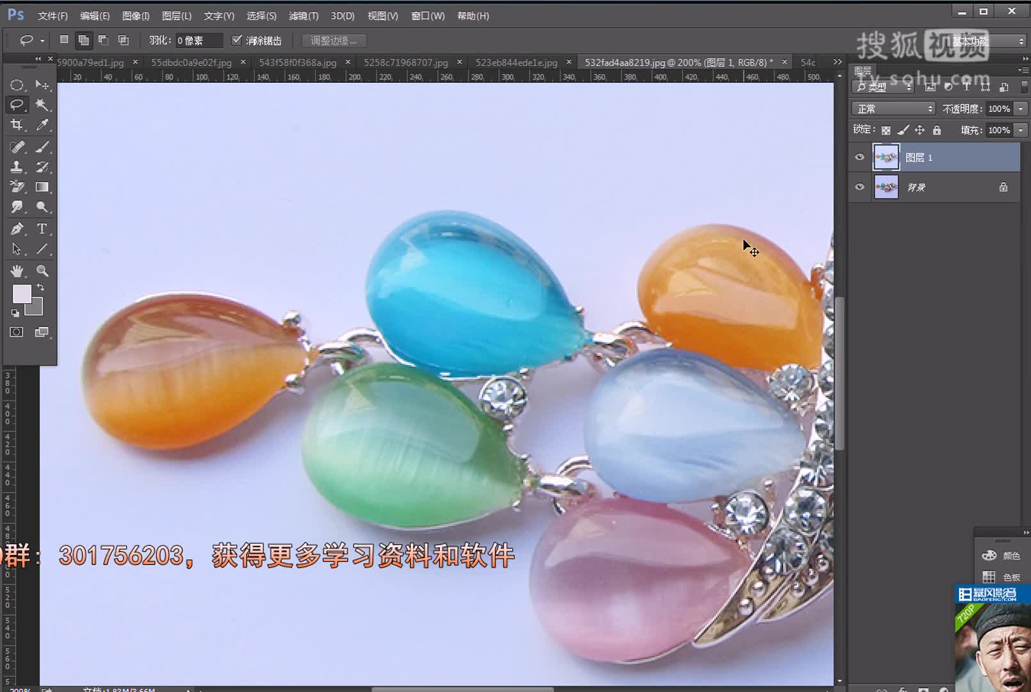Image resolution: width=1031 pixels, height=692 pixels.
Task: Select the Brush tool
Action: (x=42, y=147)
